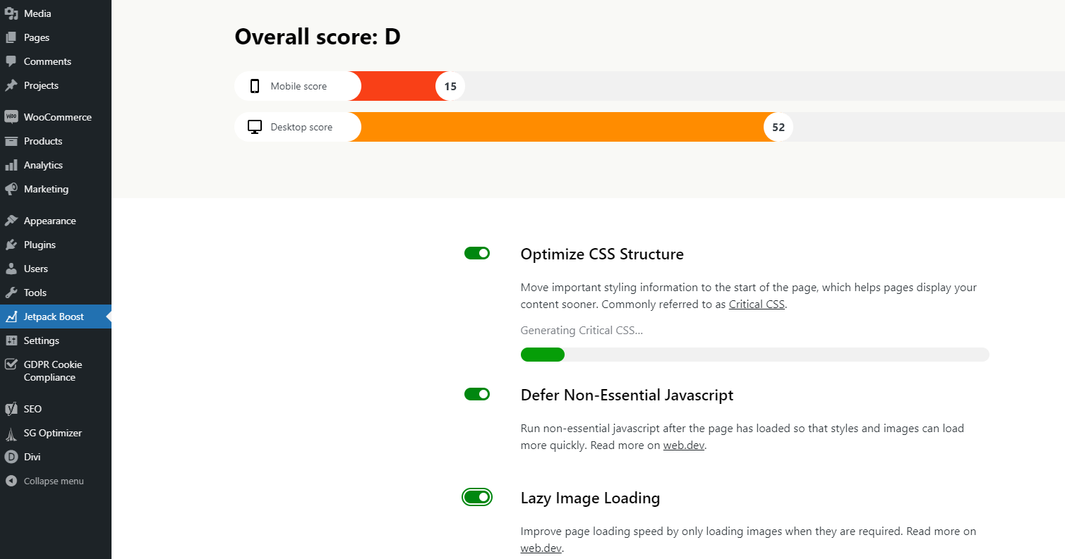Turn off Defer Non-Essential Javascript switch
This screenshot has height=559, width=1065.
(x=477, y=394)
